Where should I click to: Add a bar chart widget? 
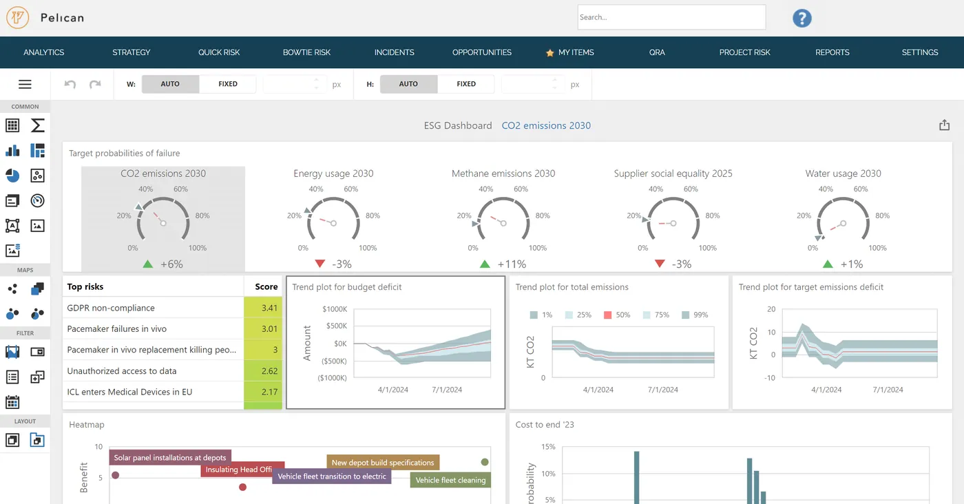(12, 150)
